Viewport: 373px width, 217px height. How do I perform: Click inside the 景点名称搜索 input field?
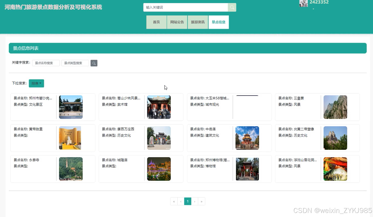click(x=46, y=63)
